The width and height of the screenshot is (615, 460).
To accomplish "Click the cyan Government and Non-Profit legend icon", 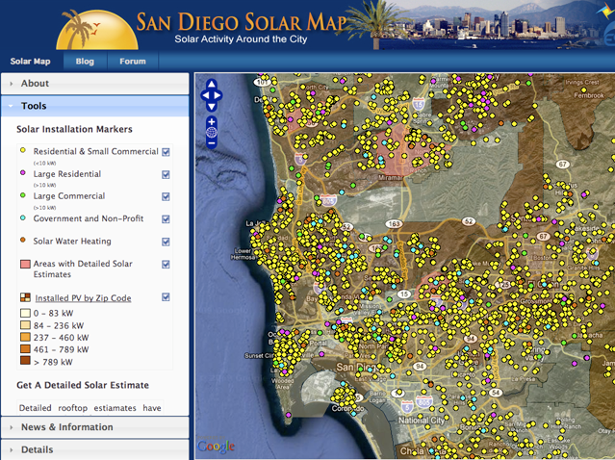I will point(23,217).
